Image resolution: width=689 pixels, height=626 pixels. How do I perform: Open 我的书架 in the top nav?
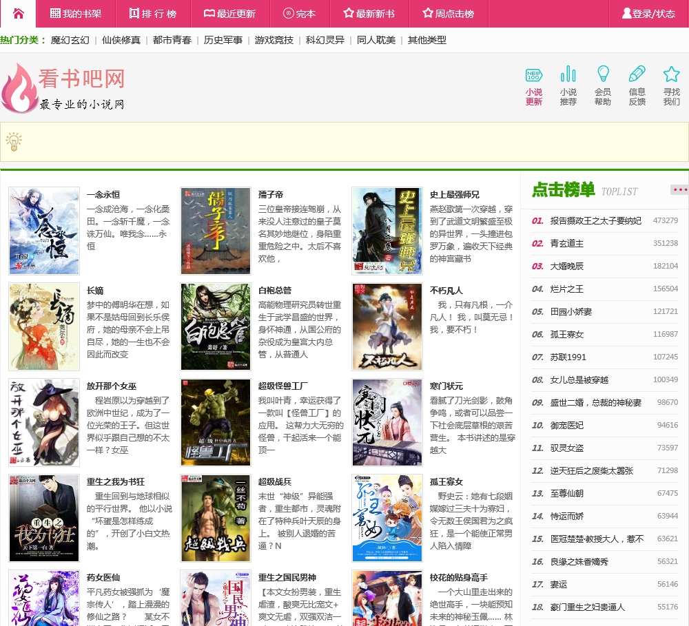(x=76, y=14)
